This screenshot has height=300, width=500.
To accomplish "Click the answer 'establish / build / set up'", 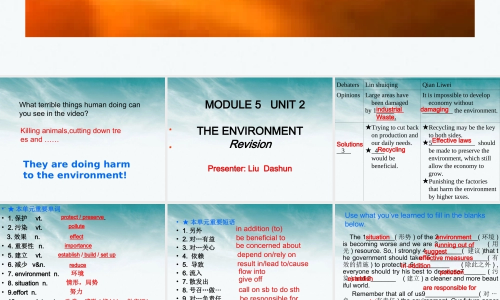I will (86, 254).
